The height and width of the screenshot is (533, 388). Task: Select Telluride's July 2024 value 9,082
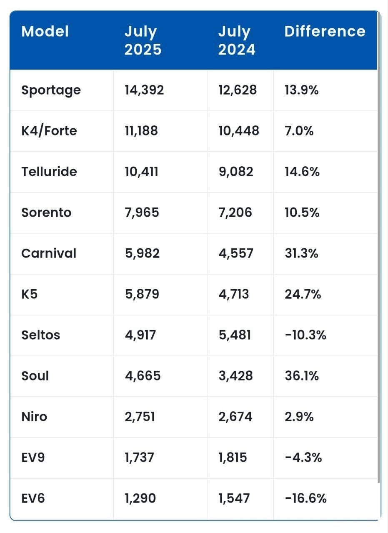coord(235,172)
